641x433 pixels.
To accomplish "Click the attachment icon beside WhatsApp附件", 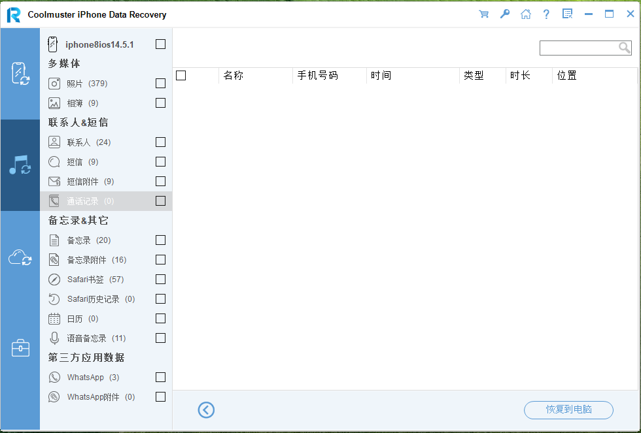I will click(54, 396).
